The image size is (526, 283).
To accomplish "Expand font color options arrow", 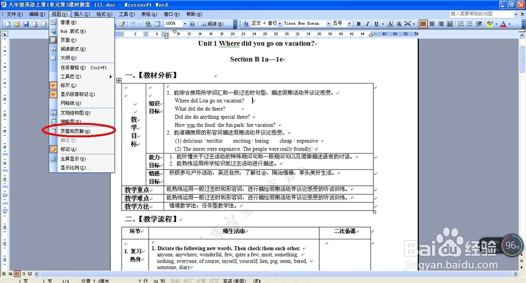I will 509,24.
